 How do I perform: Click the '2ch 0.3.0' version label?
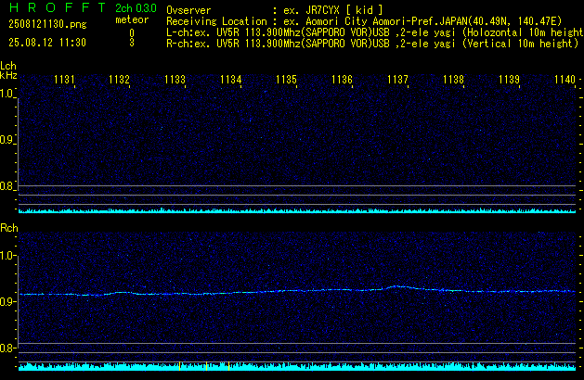(x=136, y=8)
